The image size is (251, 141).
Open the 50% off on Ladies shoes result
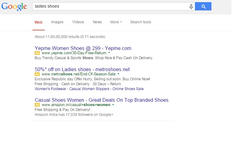click(82, 69)
